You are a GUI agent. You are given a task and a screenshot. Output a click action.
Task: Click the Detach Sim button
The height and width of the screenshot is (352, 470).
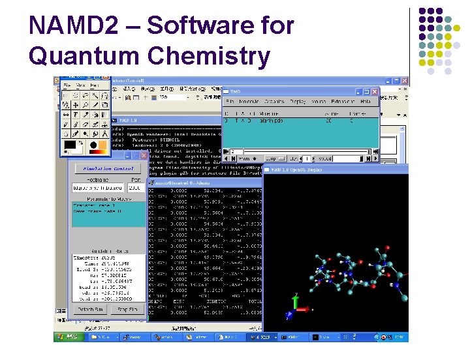click(90, 309)
